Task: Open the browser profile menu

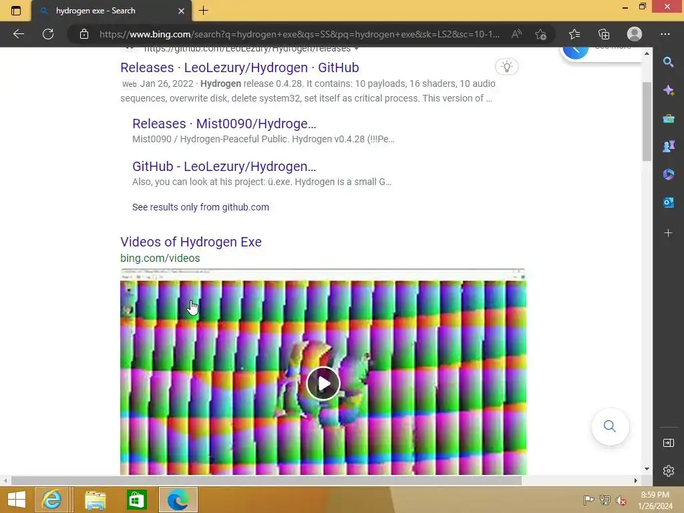Action: 635,34
